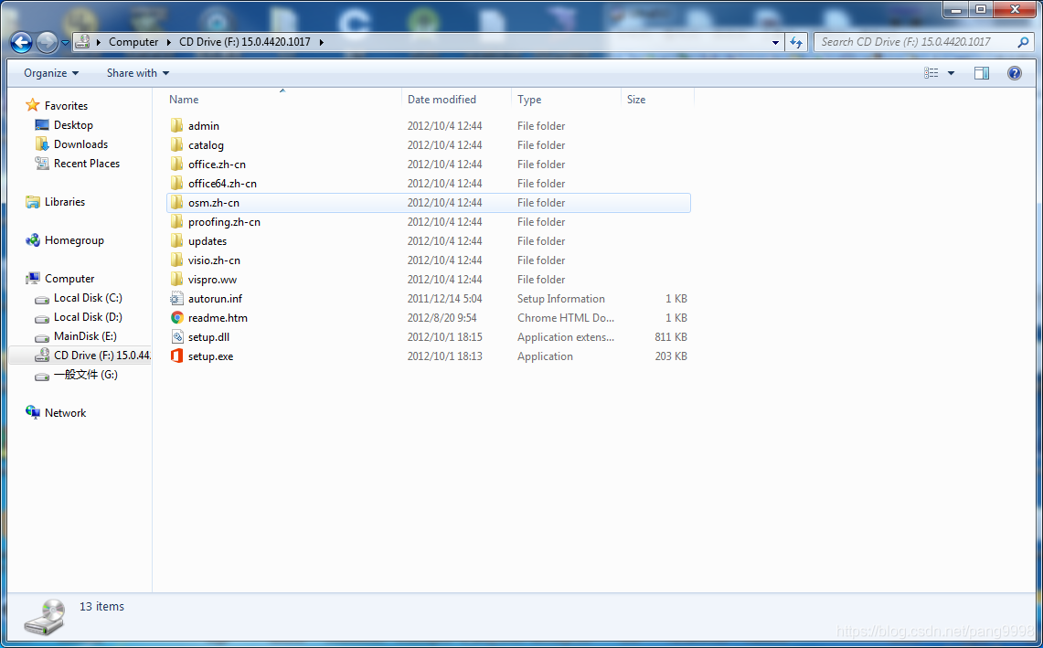Select the office64.zh-cn folder icon

click(176, 183)
